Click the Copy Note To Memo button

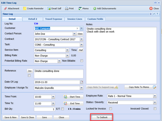tap(141, 87)
